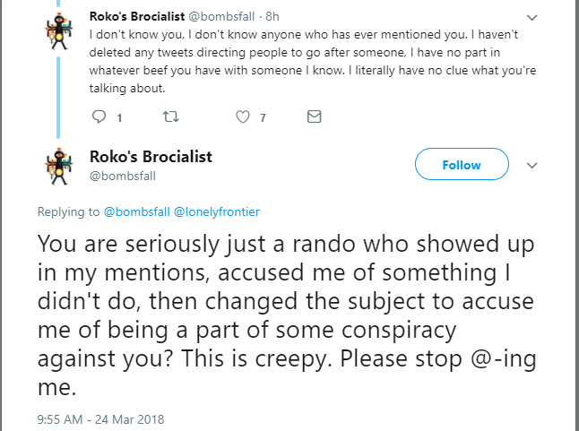Screen dimensions: 579x431
Task: Open the @lonelyfrontier mention link
Action: (216, 211)
